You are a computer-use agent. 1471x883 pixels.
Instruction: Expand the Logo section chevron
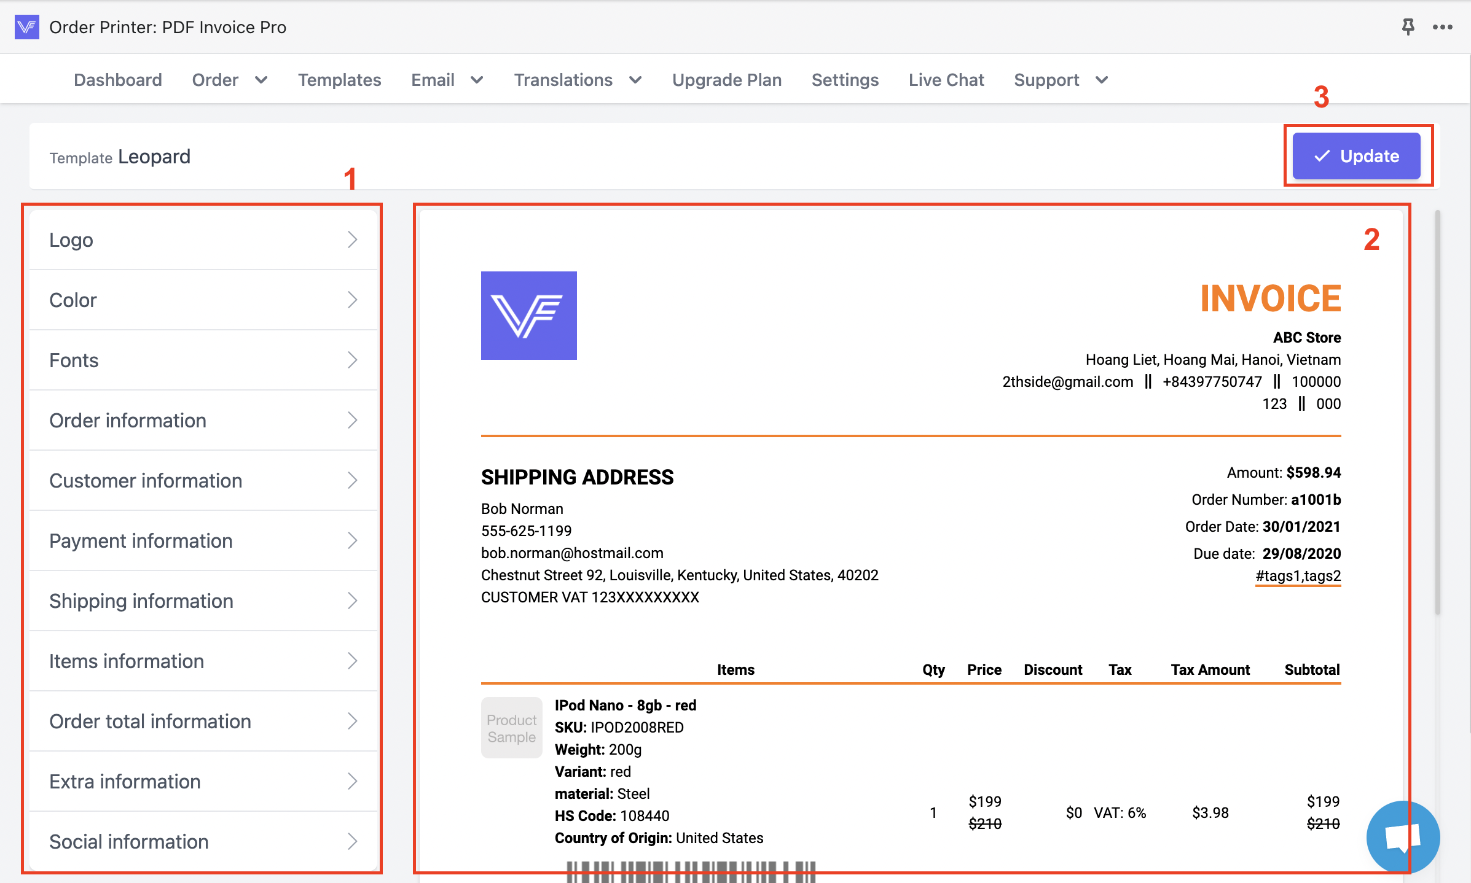click(352, 239)
